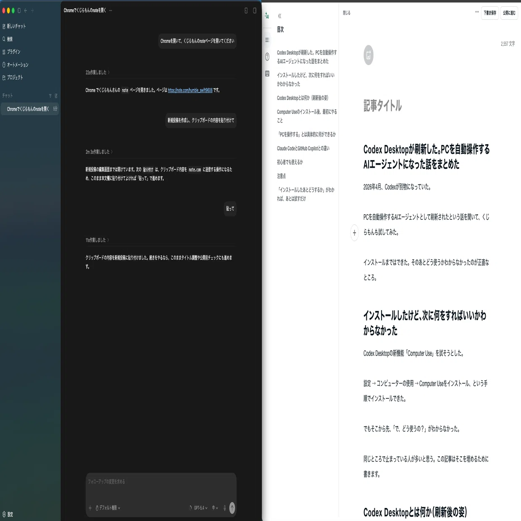521x521 pixels.
Task: Click the plus attach icon in composer
Action: [90, 508]
